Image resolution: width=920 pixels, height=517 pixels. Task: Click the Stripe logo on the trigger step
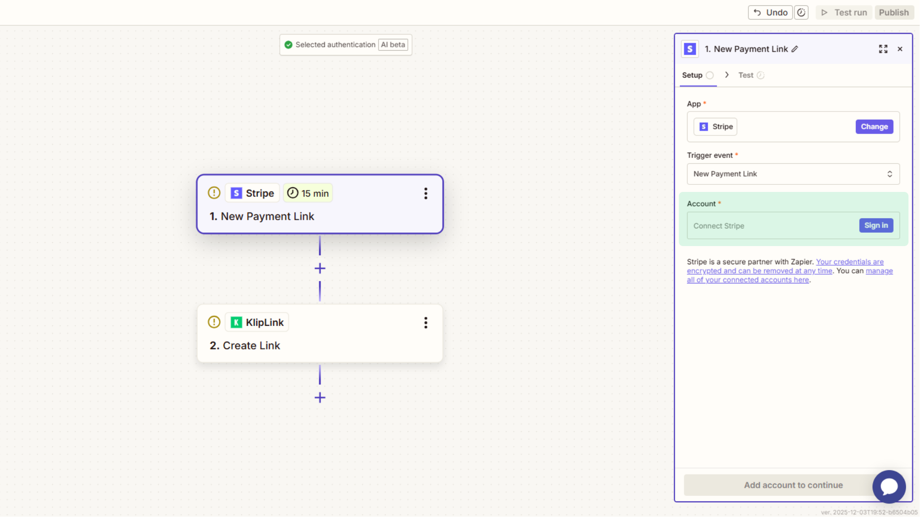pos(237,193)
